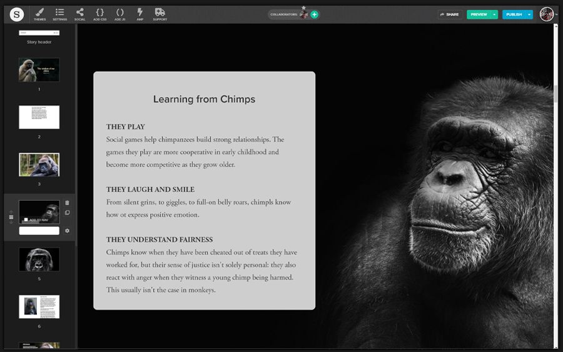Click the nav title input field

click(x=39, y=231)
